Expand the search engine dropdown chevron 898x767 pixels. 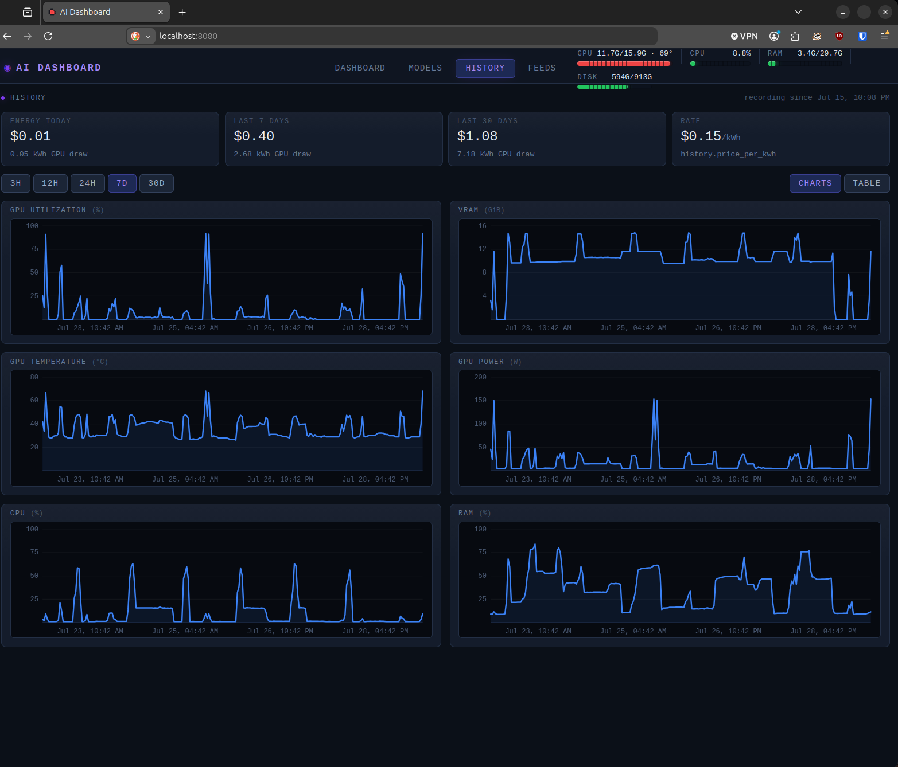pos(148,36)
